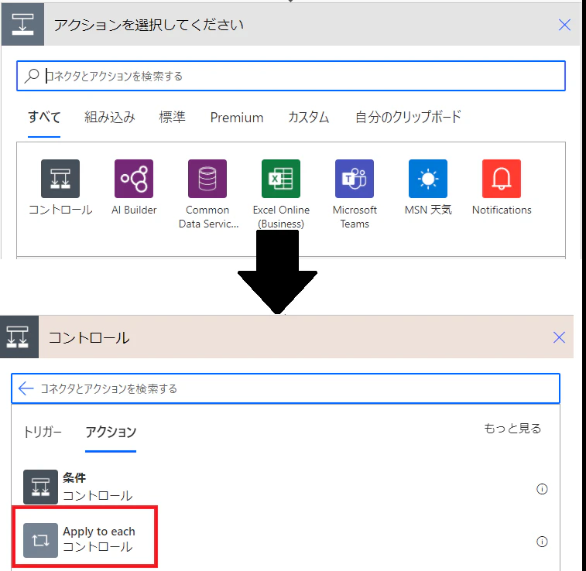This screenshot has width=586, height=571.
Task: Click the AI Builder label text
Action: pos(134,210)
